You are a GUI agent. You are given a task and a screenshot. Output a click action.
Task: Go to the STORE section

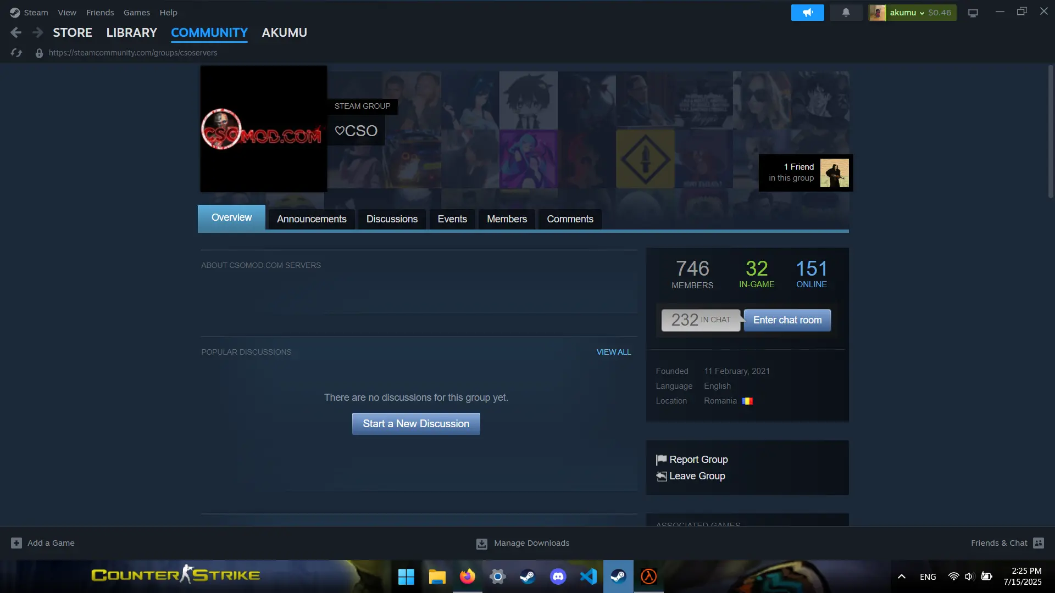click(73, 33)
